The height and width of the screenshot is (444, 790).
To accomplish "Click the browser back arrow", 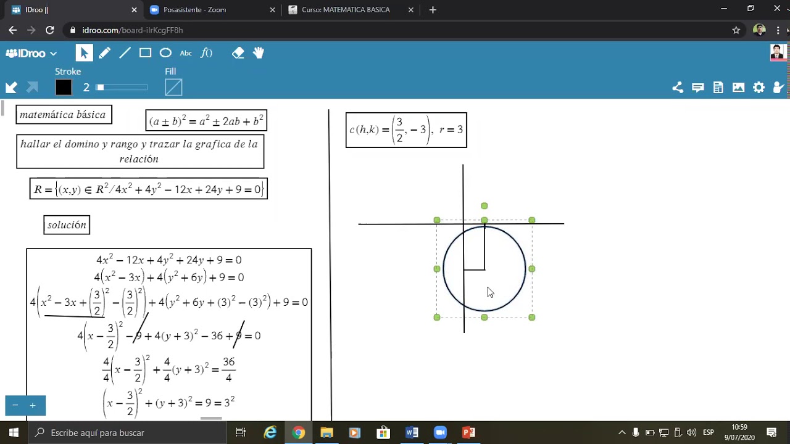I will pyautogui.click(x=12, y=30).
